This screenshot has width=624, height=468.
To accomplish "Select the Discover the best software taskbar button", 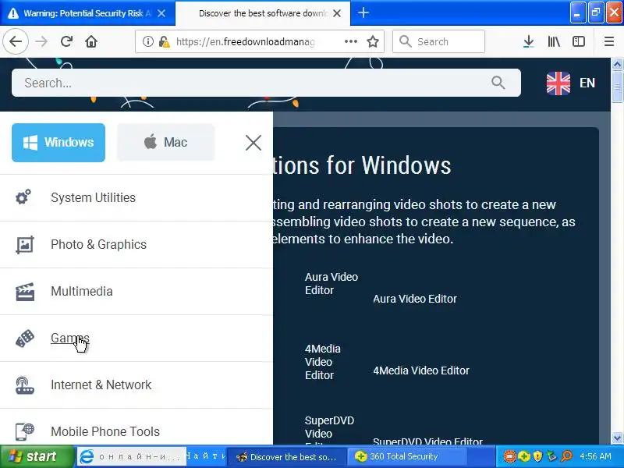I will pos(286,456).
